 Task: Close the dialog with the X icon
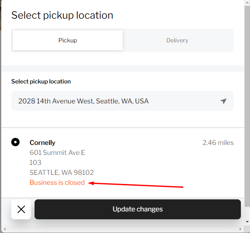tap(21, 209)
